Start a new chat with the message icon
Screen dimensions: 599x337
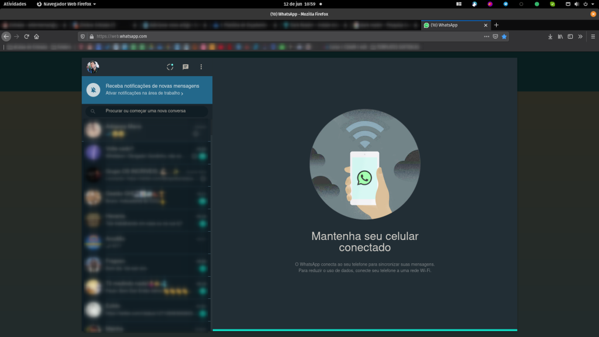pyautogui.click(x=185, y=67)
